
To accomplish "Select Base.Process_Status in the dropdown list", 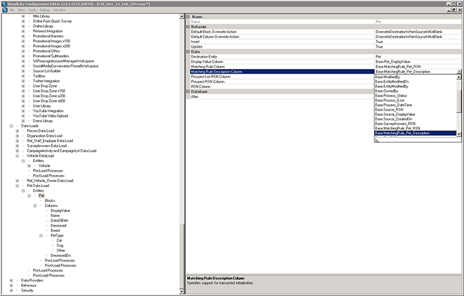I will point(391,96).
